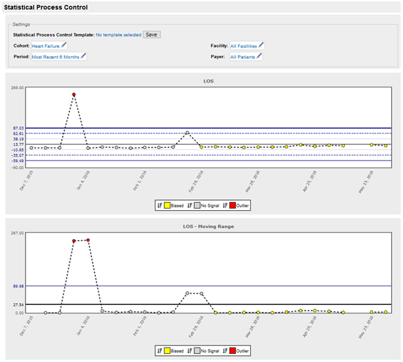Screen dimensions: 403x362
Task: Sort icon beside Outlier in Moving Range legend
Action: tap(225, 351)
